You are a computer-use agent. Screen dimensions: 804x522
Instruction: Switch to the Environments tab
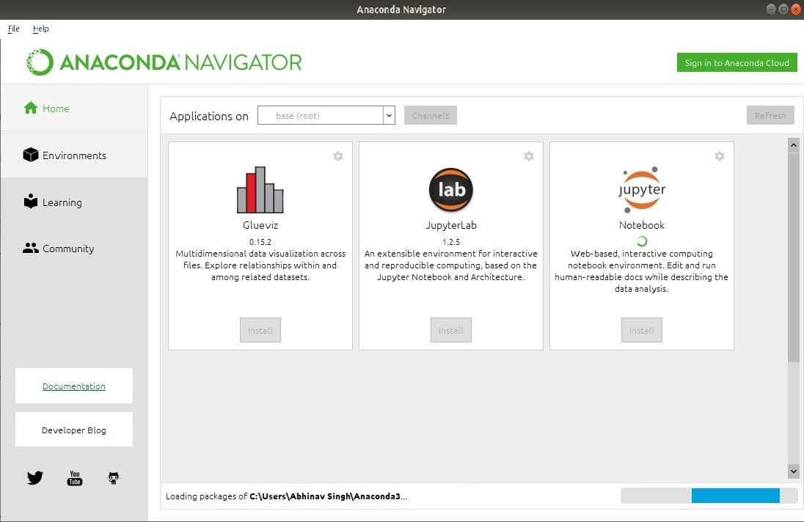click(74, 155)
